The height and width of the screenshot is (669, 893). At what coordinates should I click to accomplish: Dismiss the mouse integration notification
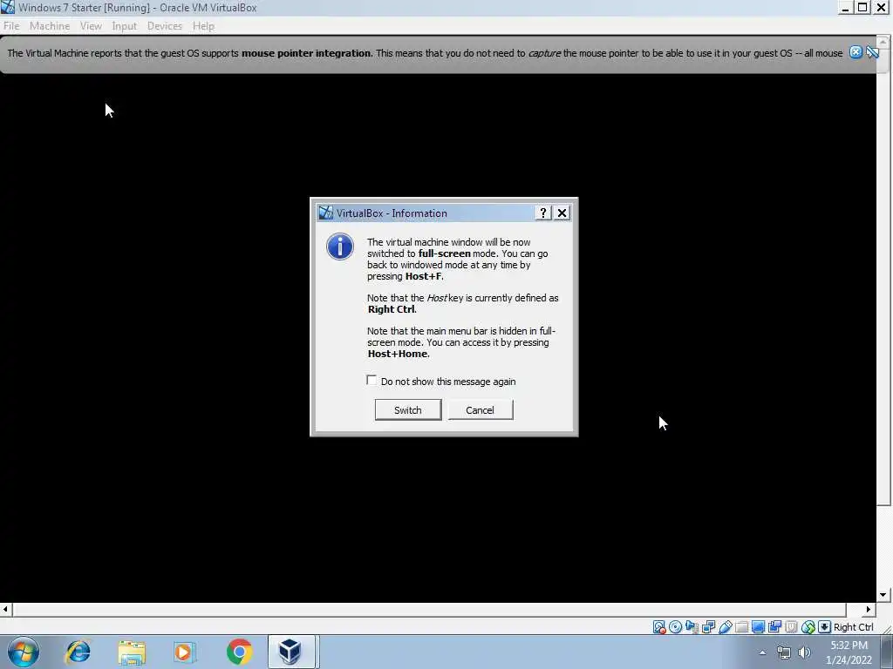[856, 52]
